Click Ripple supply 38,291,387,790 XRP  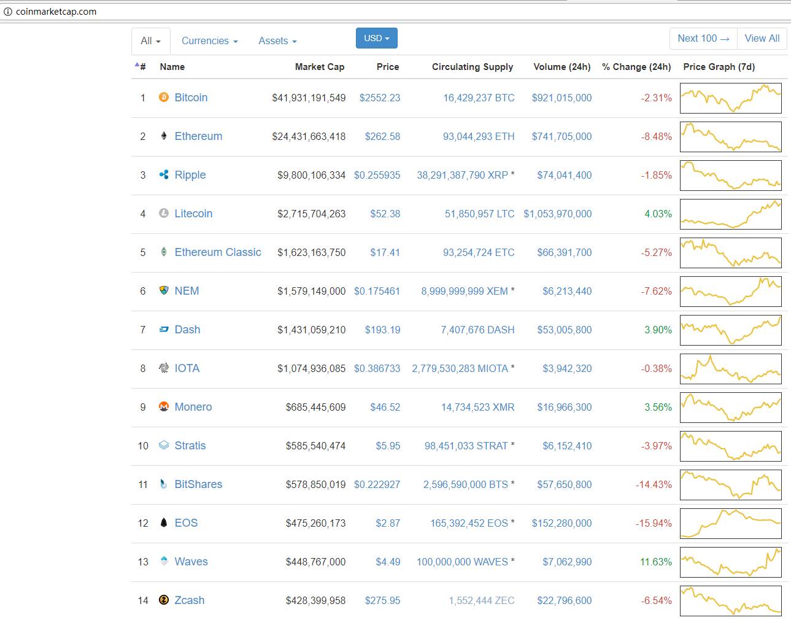pos(463,174)
